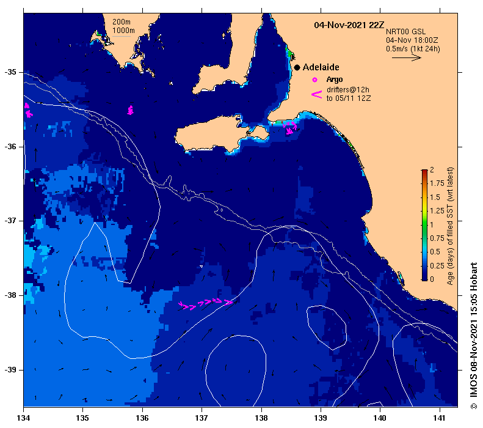Screen dimensions: 483x428
Task: Click the latitude axis label -39
Action: [x=10, y=369]
